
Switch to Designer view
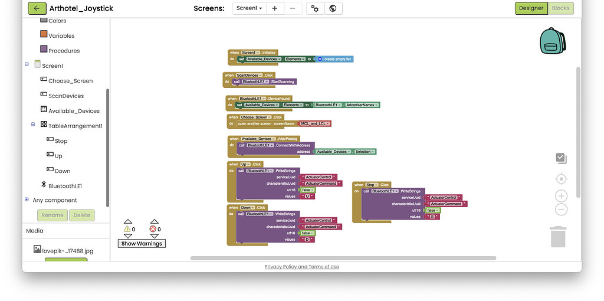531,8
